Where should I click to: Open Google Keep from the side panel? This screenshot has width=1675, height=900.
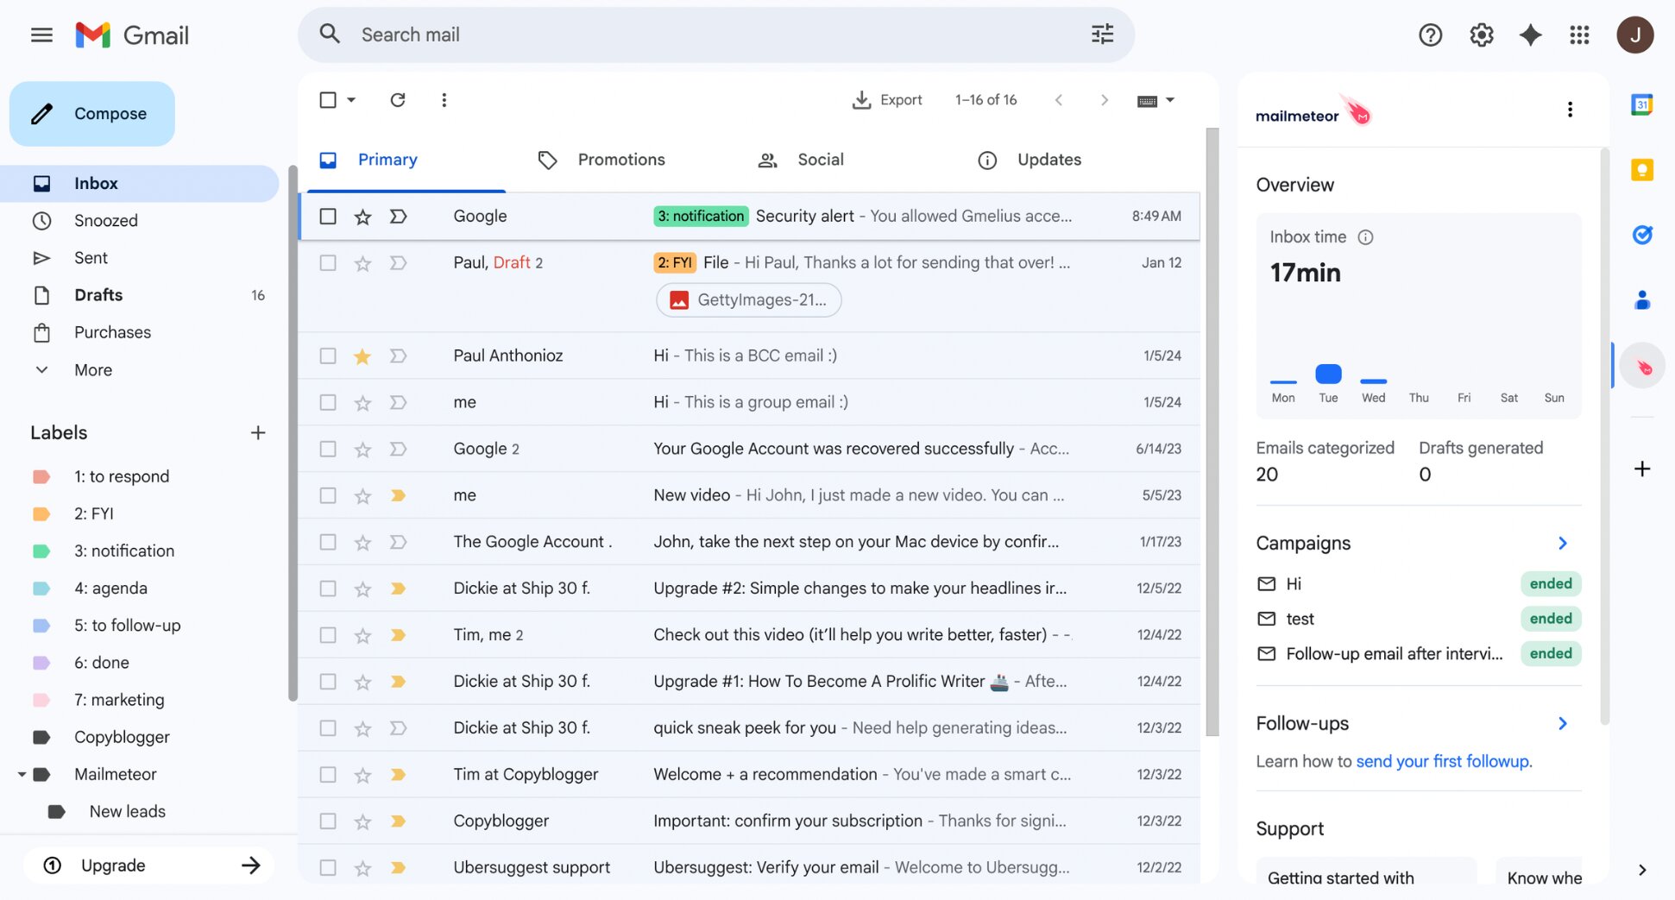click(1642, 170)
